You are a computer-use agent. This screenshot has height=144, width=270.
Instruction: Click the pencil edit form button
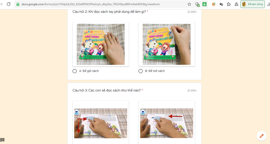coord(262,136)
